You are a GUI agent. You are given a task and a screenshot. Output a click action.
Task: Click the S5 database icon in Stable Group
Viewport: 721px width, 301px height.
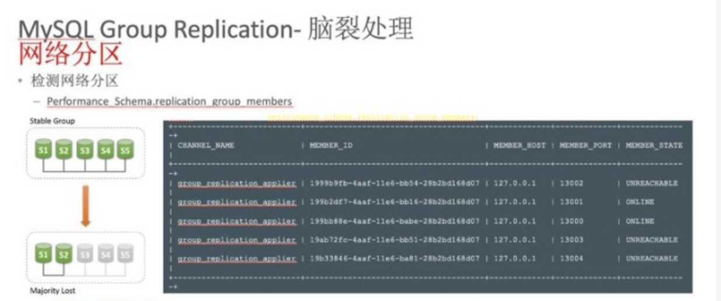[125, 149]
